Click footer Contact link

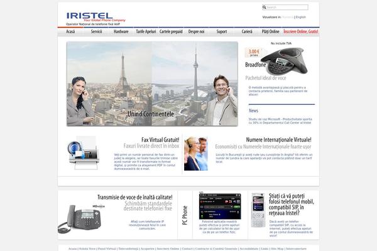pyautogui.click(x=187, y=248)
